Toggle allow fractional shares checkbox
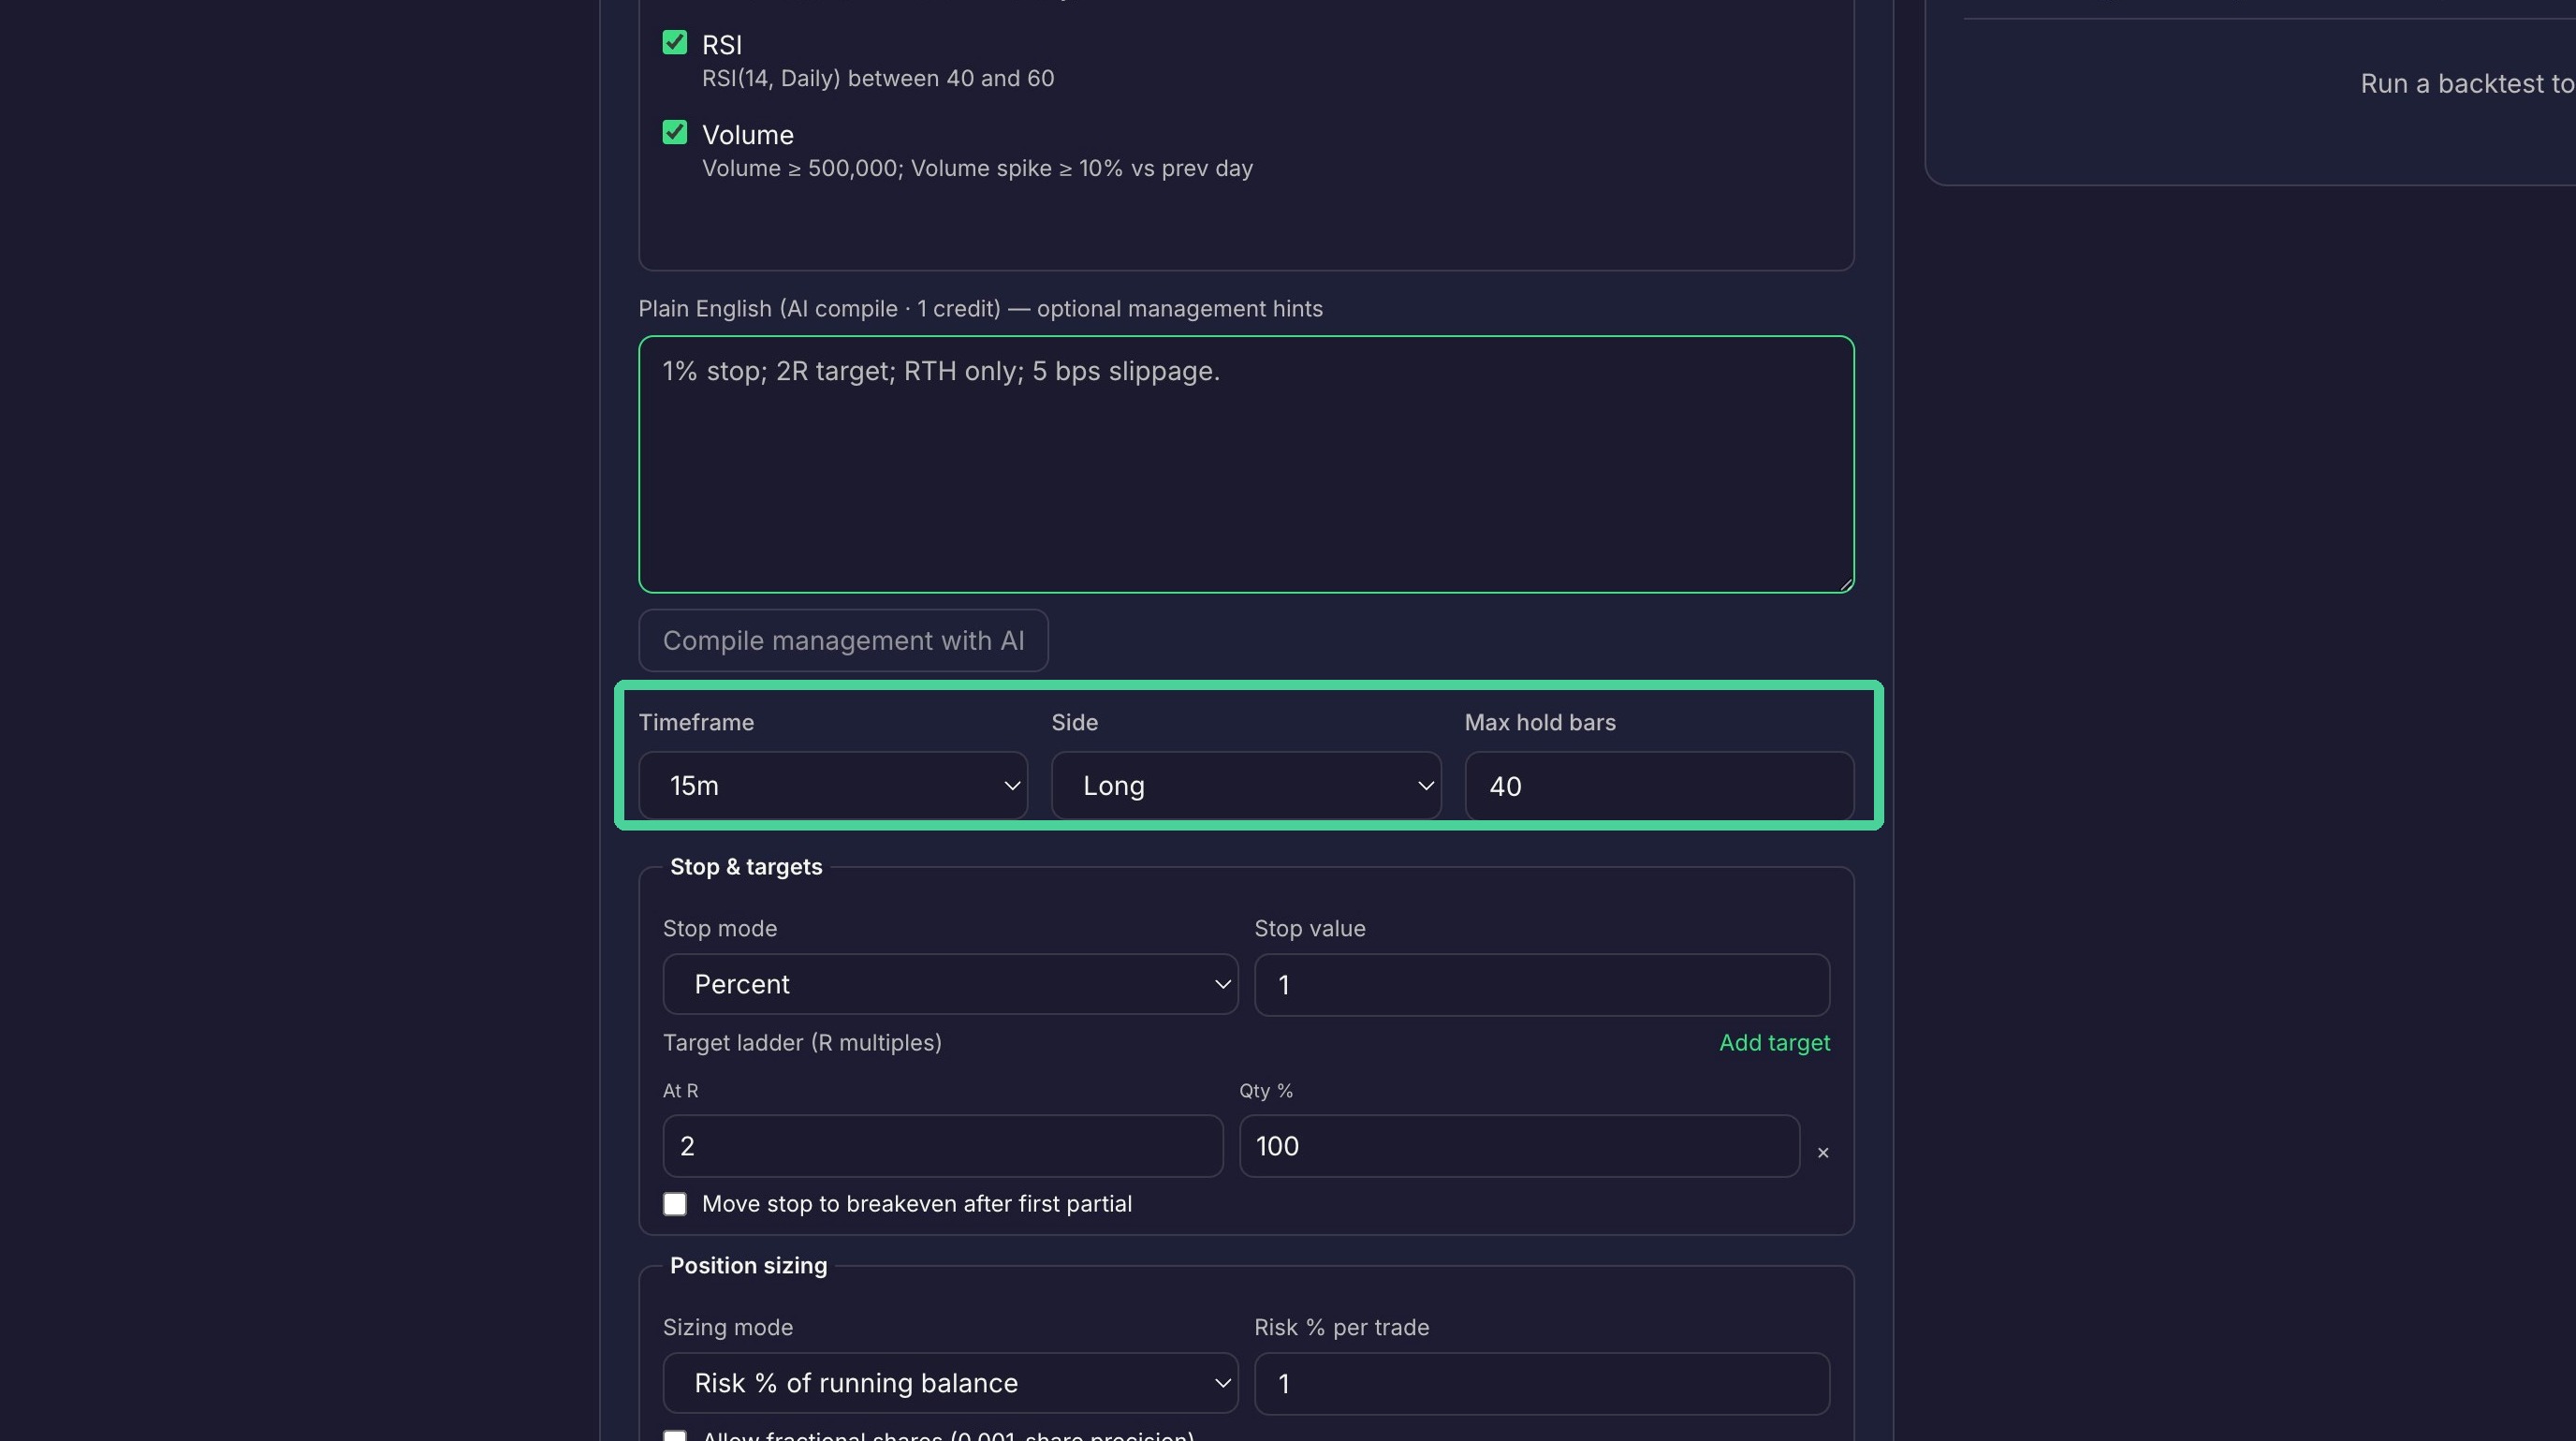This screenshot has height=1441, width=2576. click(675, 1436)
